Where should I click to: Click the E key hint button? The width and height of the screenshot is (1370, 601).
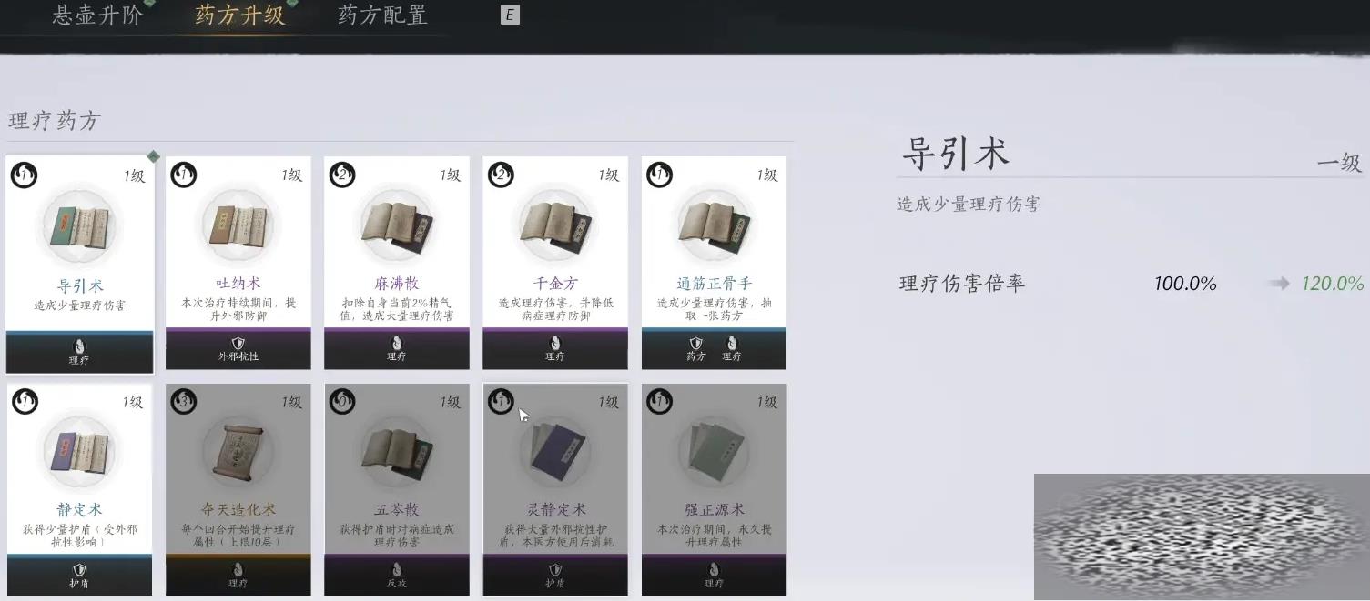point(511,15)
